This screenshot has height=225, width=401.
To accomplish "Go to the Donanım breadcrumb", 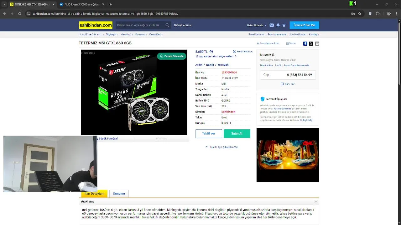I will 140,34.
